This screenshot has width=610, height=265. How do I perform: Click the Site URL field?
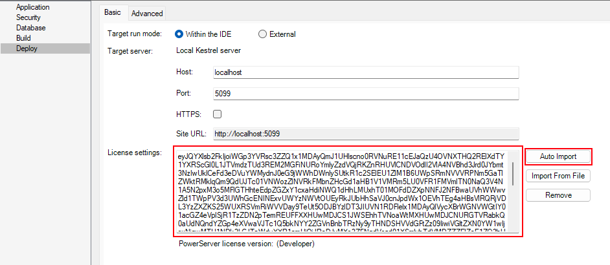(366, 134)
